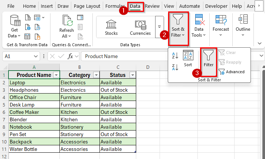Screen dimensions: 265x159
Task: Select column D header
Action: [x=148, y=67]
